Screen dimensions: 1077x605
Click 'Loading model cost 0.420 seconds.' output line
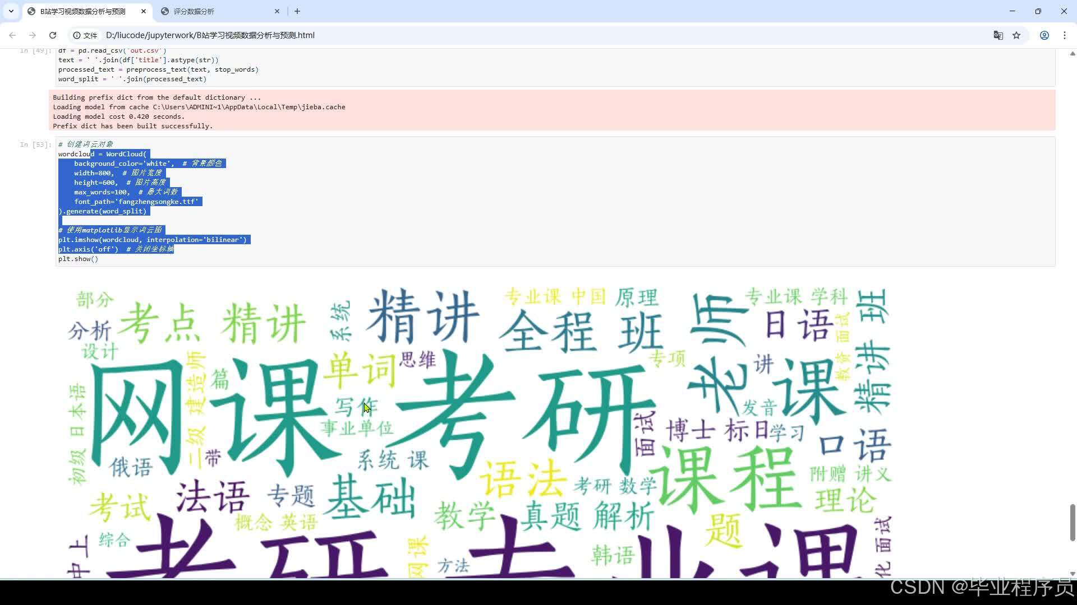coord(118,117)
